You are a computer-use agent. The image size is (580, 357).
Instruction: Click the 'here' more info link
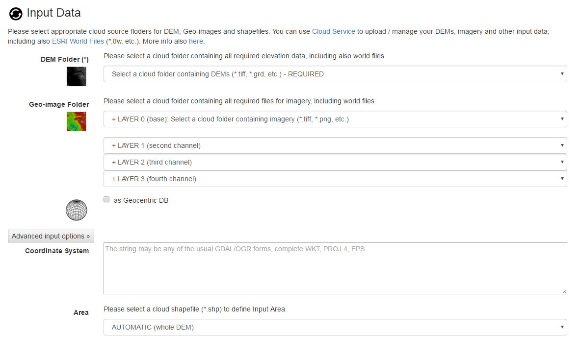(x=196, y=41)
